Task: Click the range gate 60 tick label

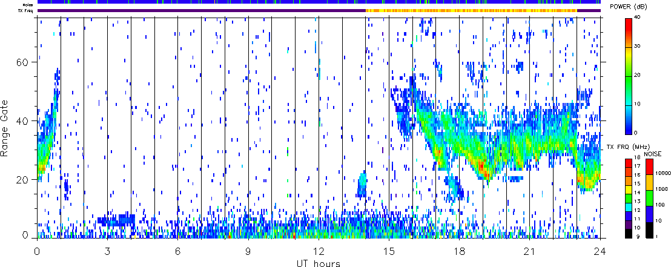Action: point(23,62)
